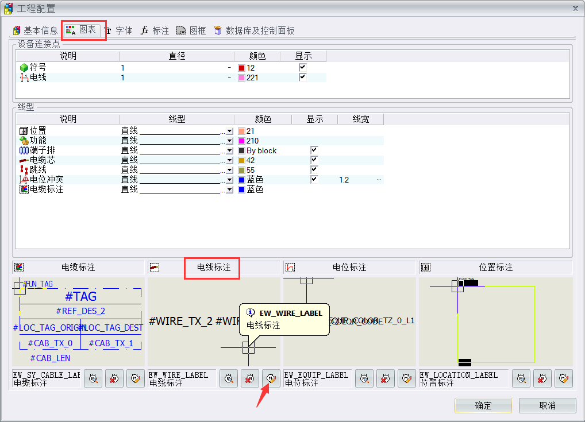
Task: Click the 确定 button
Action: (x=483, y=405)
